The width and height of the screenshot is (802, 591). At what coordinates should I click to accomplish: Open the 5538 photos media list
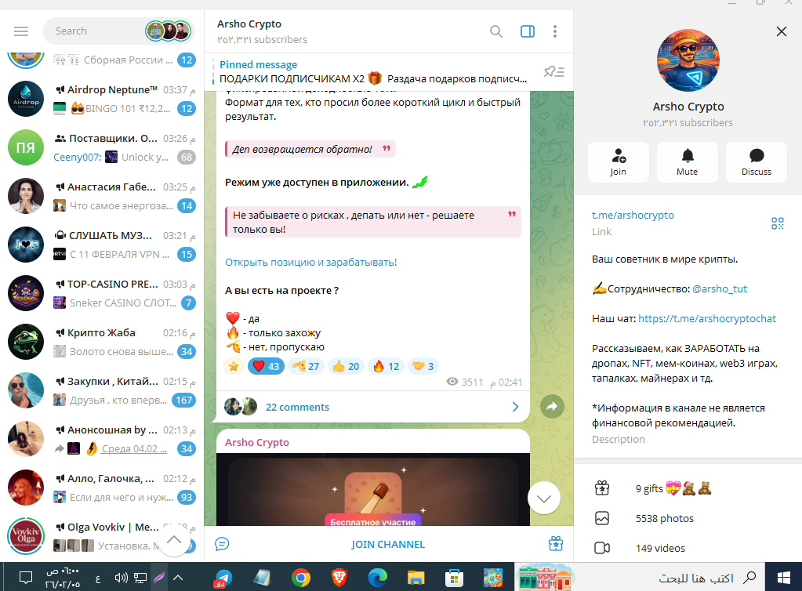(x=688, y=518)
